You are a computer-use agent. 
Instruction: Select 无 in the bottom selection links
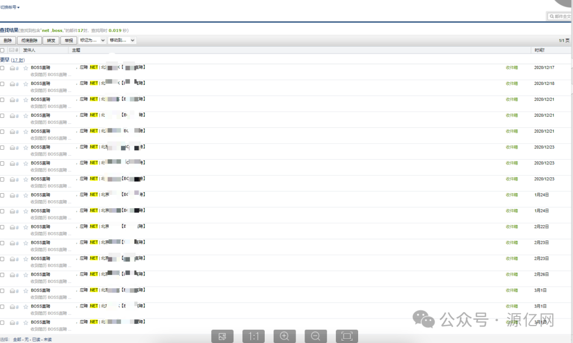tap(27, 340)
